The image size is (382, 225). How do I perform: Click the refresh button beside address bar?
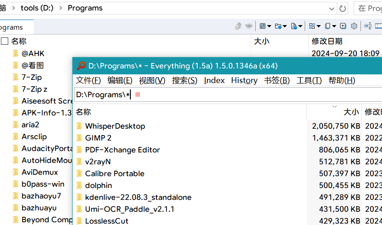point(343,8)
